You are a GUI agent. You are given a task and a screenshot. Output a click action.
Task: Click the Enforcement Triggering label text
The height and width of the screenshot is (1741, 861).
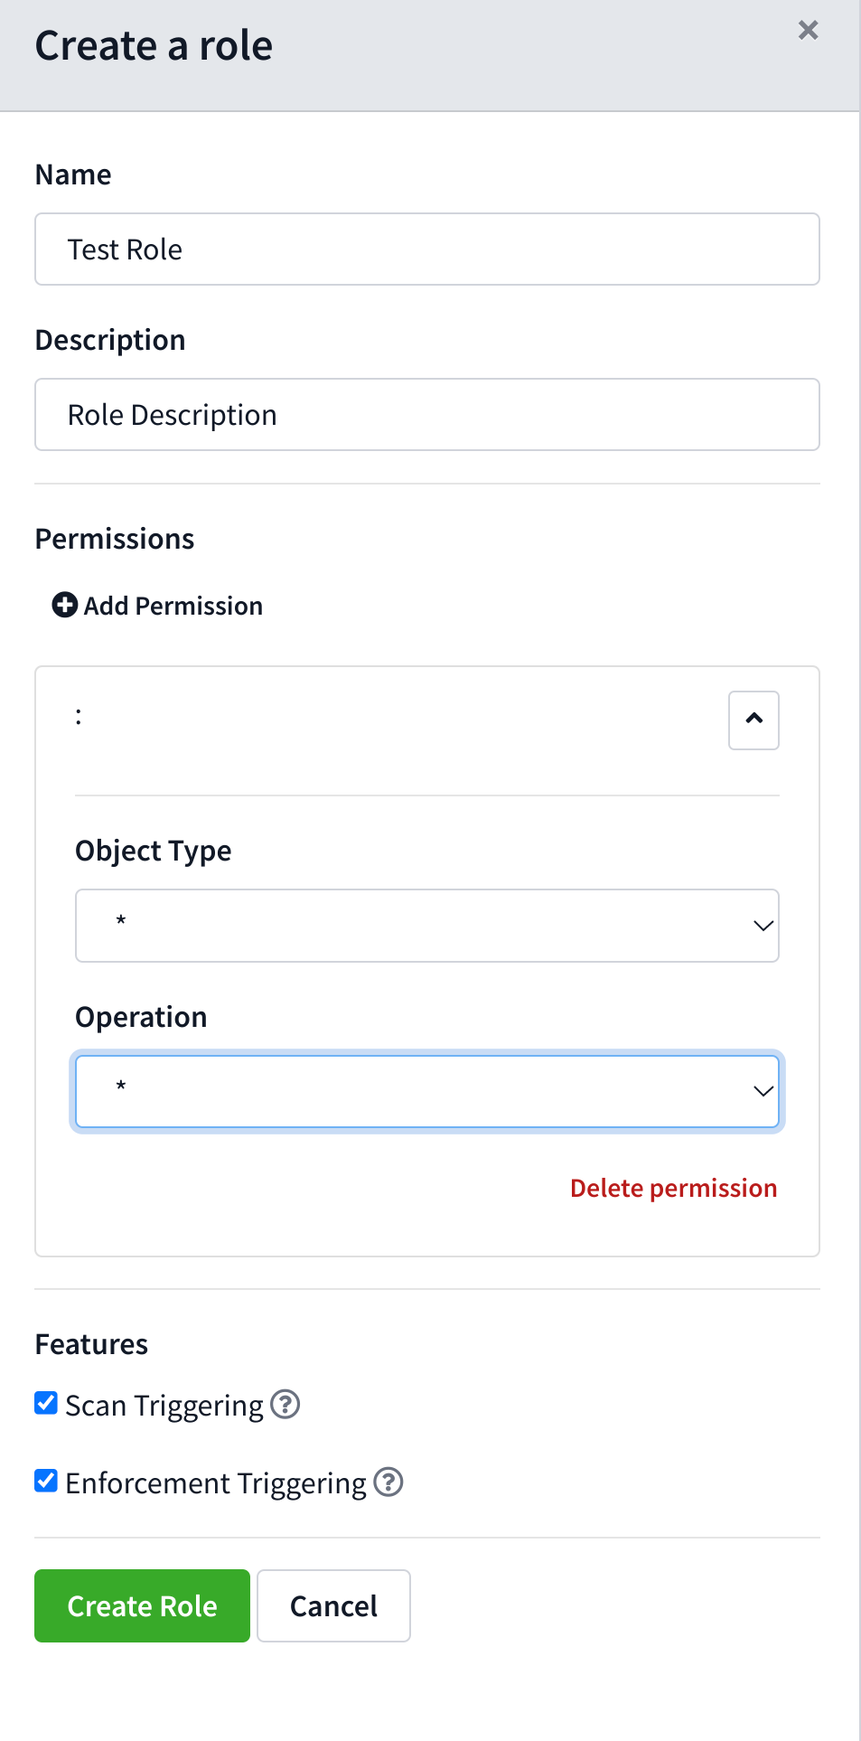pos(216,1483)
